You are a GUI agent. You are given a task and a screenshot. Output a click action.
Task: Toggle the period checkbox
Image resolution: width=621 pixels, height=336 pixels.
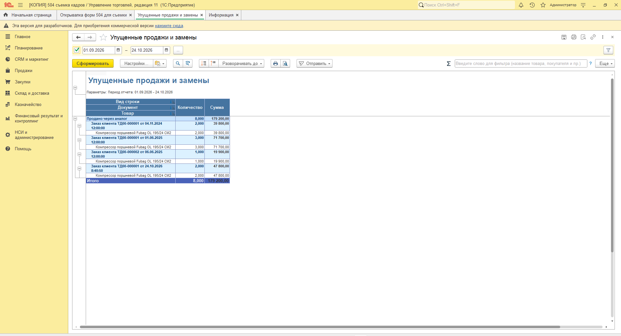pyautogui.click(x=77, y=50)
